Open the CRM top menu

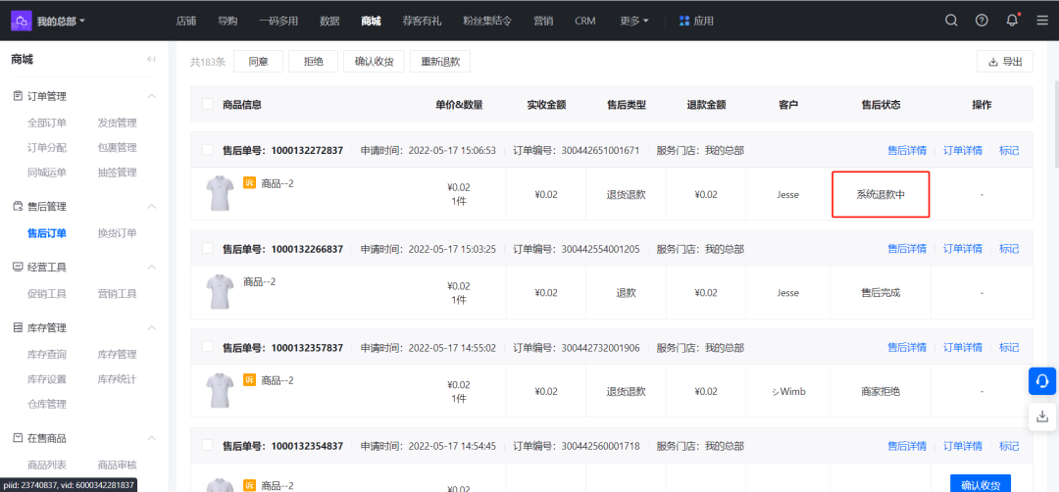[x=584, y=21]
